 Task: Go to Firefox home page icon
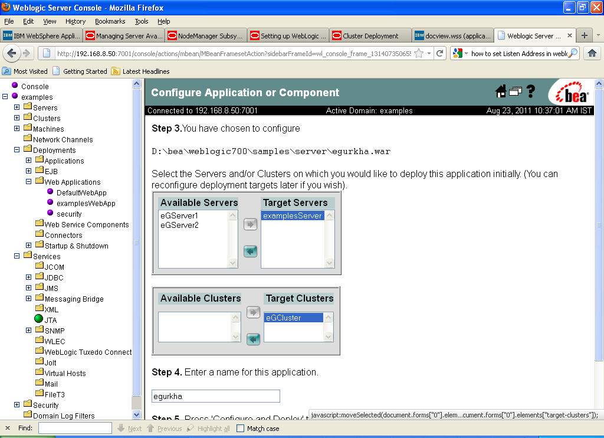[x=592, y=53]
